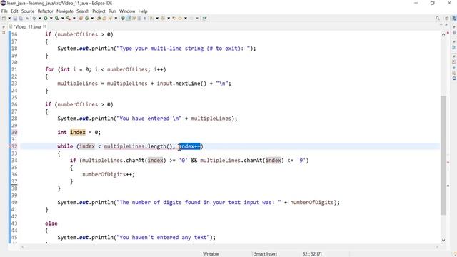This screenshot has width=457, height=257.
Task: Open the Refactor menu
Action: (x=45, y=11)
